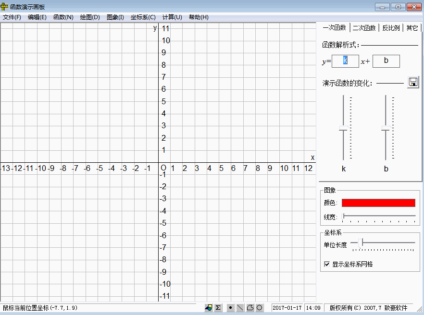Screen dimensions: 424x315
Task: Click the vertical k slider handle
Action: 344,128
